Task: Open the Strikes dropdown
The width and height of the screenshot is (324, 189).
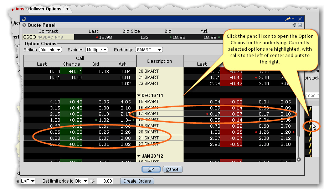Action: click(x=50, y=50)
